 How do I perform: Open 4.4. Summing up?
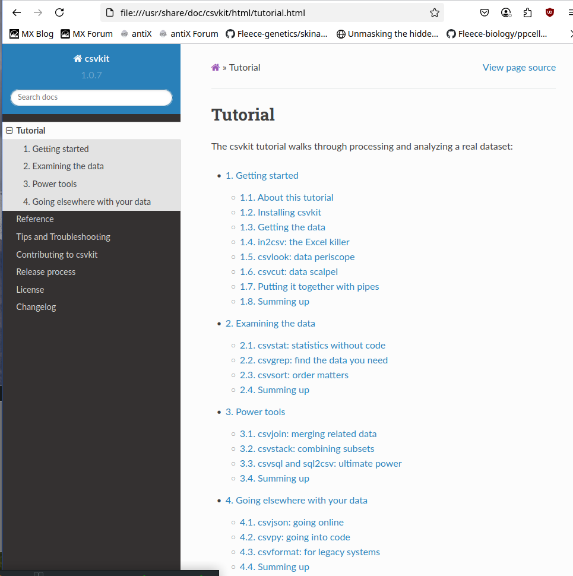coord(274,567)
